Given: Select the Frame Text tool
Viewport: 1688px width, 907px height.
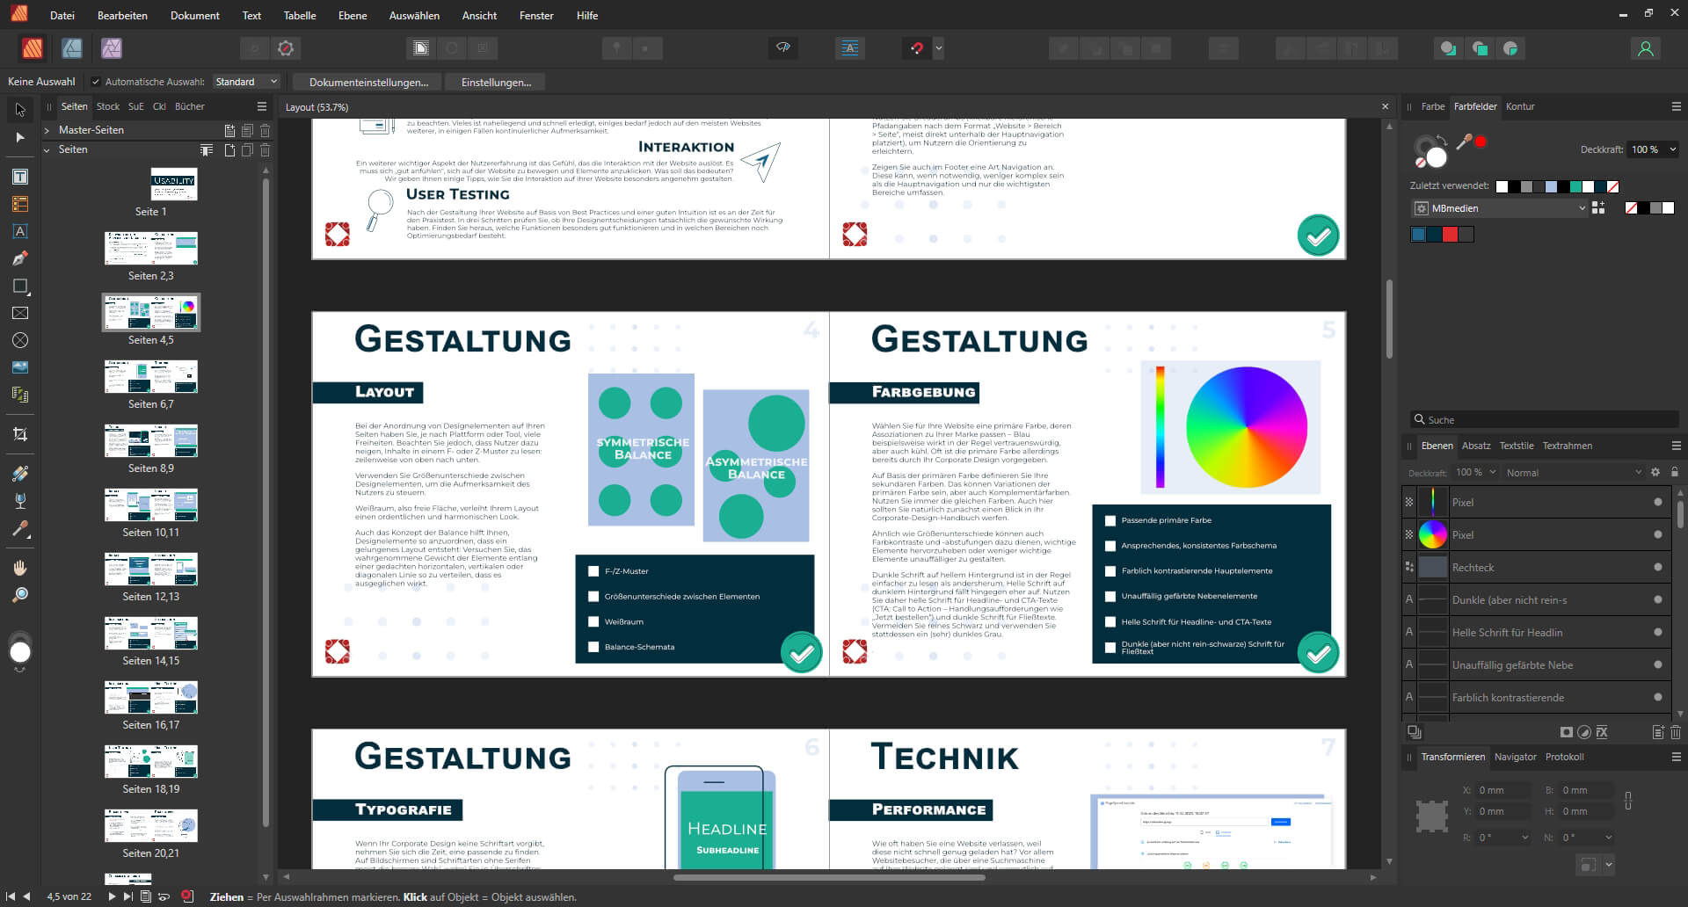Looking at the screenshot, I should click(x=20, y=177).
